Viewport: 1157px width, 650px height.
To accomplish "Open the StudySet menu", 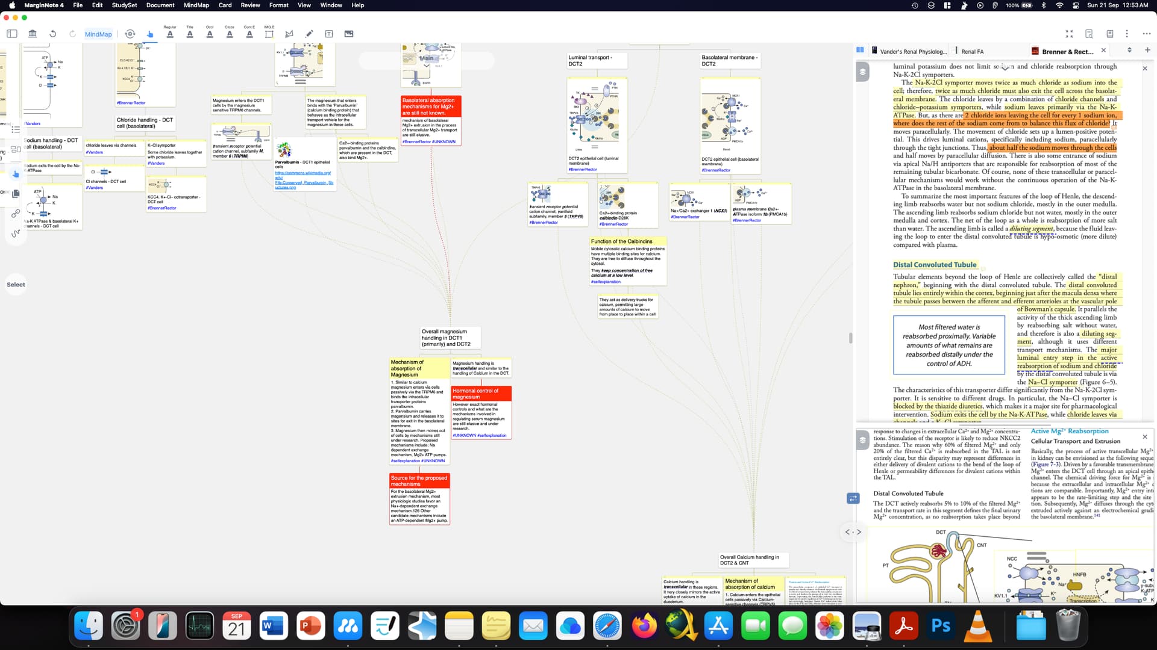I will point(124,5).
